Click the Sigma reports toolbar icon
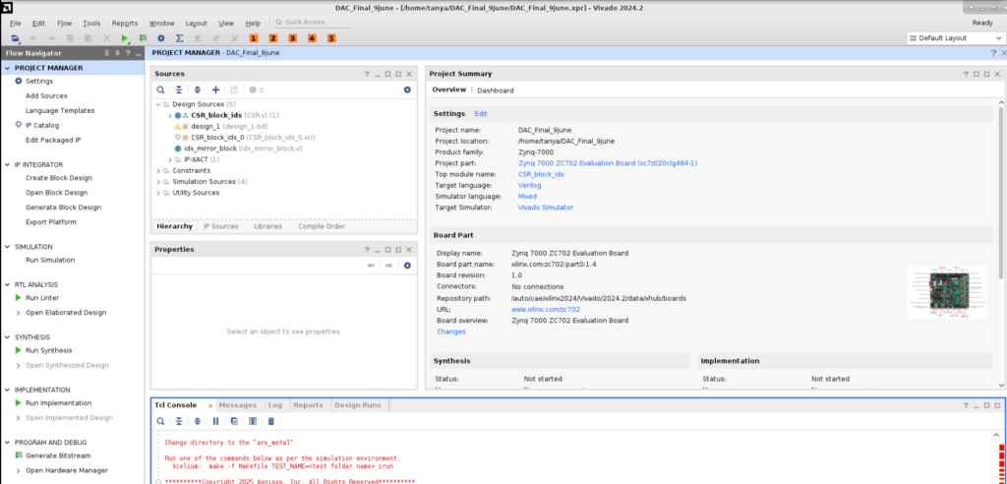Screen dimensions: 1007x484 coord(180,38)
